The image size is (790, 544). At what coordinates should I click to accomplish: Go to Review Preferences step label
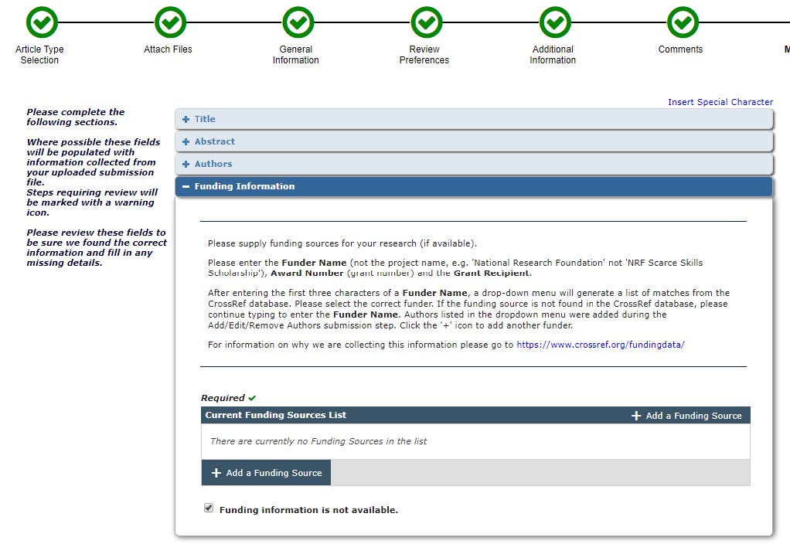point(424,55)
